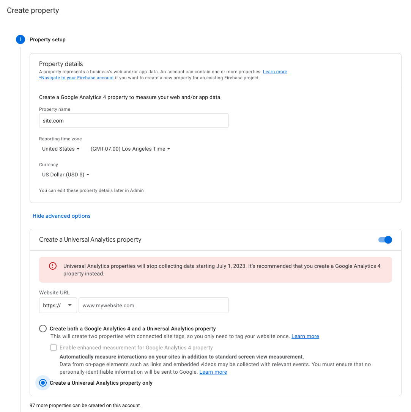Viewport: 411px width, 412px height.
Task: Check Enable enhanced measurement for Google Analytics 4
Action: (x=53, y=347)
